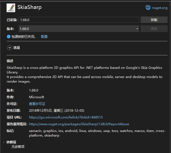
Task: Open the nuget.org globe icon
Action: click(x=148, y=8)
